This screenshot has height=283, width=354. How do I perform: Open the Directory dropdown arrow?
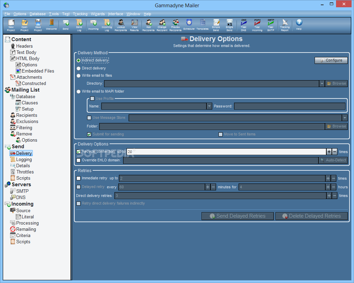coord(322,84)
